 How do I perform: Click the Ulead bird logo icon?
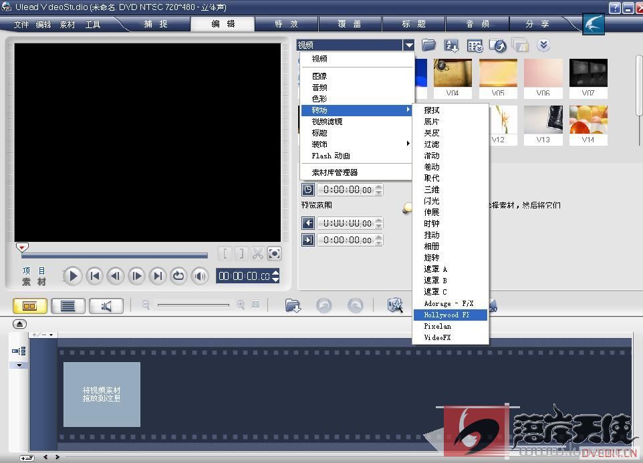594,24
